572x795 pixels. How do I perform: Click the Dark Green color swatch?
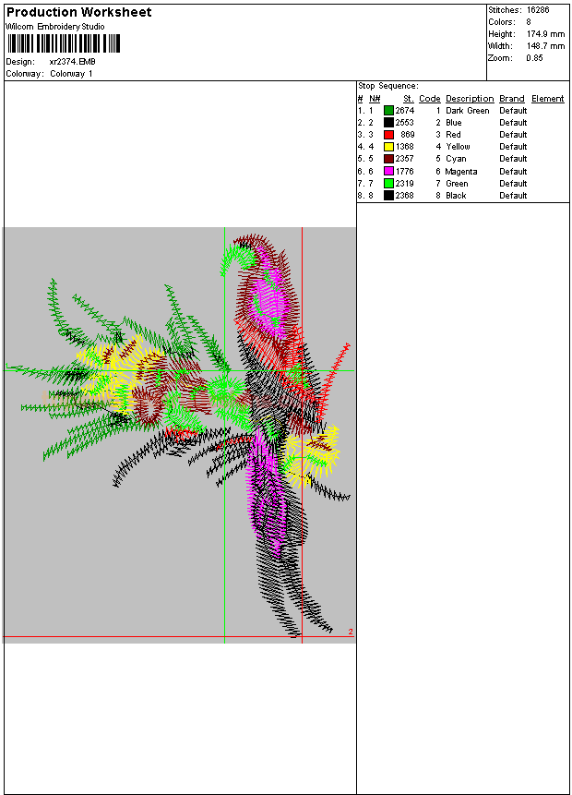point(388,111)
